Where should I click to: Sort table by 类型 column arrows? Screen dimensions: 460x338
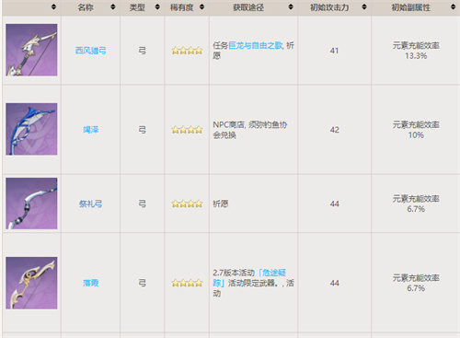pos(157,6)
